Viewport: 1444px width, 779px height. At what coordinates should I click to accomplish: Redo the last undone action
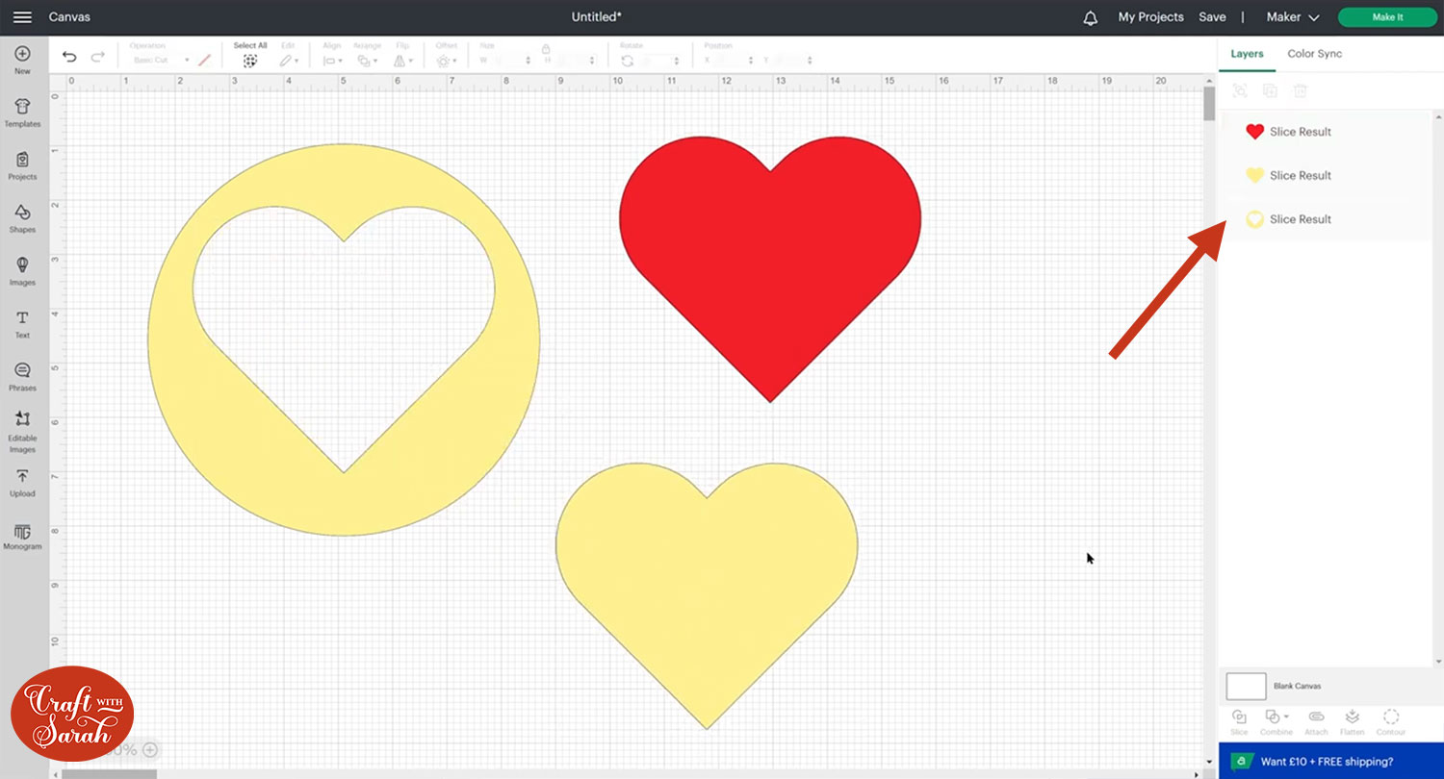97,58
